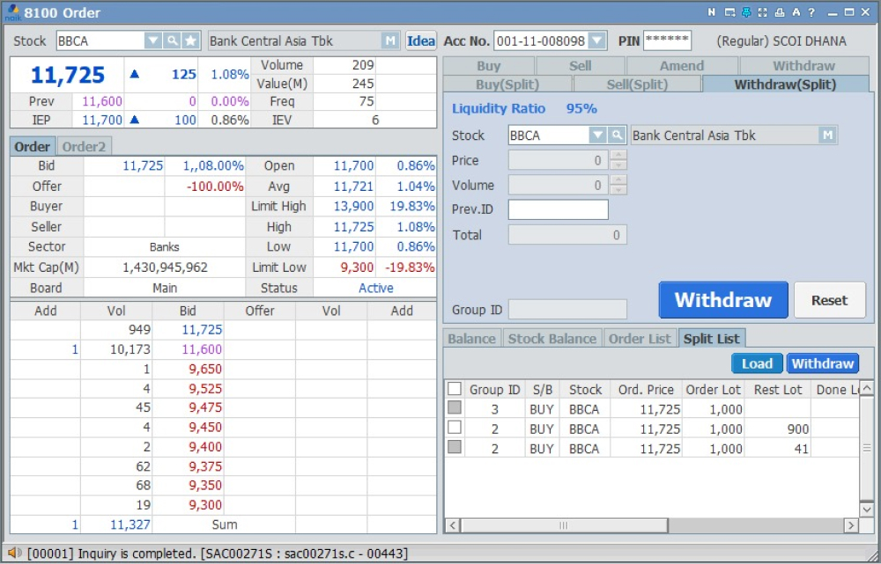Viewport: 881px width, 564px height.
Task: Click the fullscreen expand icon in title bar
Action: [763, 12]
